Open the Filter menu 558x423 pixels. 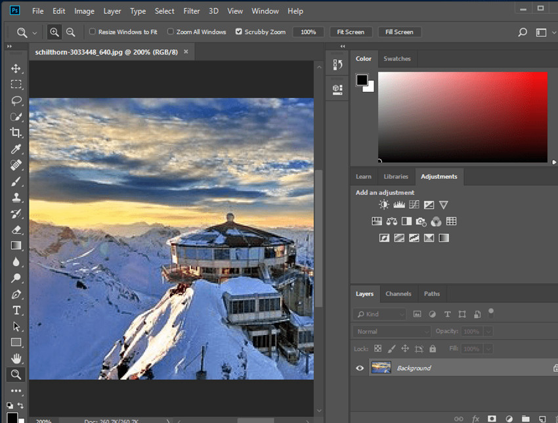[x=192, y=11]
